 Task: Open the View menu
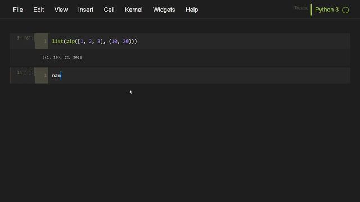click(x=61, y=10)
